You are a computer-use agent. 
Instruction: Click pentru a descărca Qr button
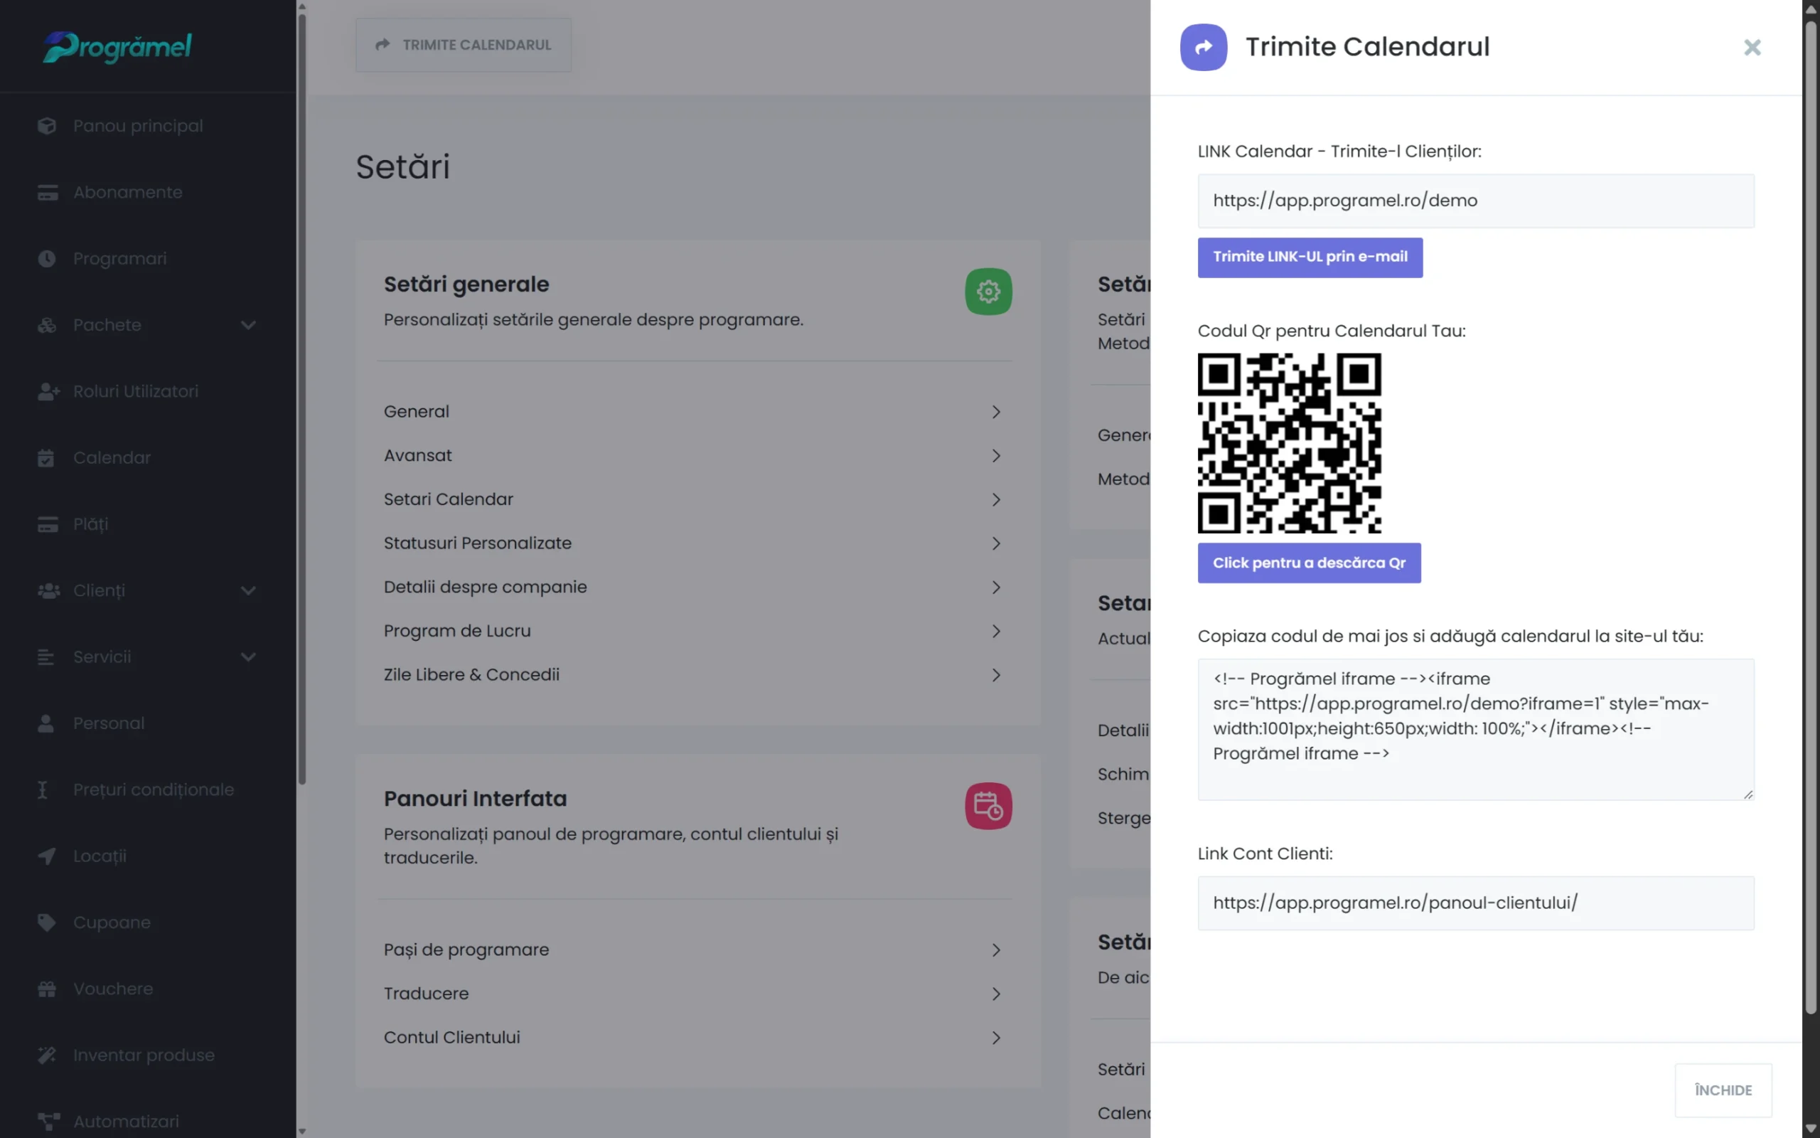pos(1309,563)
